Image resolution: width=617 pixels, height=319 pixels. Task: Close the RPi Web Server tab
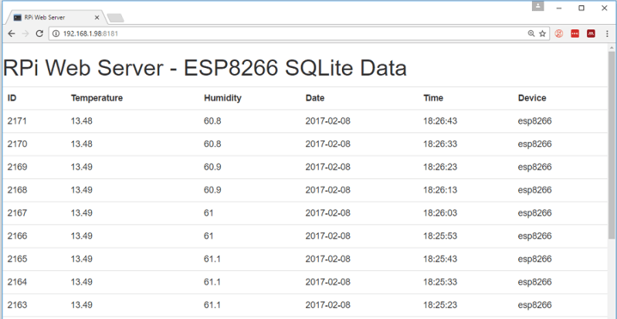point(96,16)
